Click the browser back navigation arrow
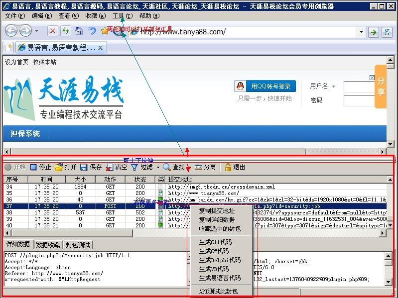 [11, 31]
